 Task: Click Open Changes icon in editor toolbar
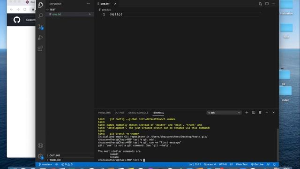pyautogui.click(x=260, y=4)
